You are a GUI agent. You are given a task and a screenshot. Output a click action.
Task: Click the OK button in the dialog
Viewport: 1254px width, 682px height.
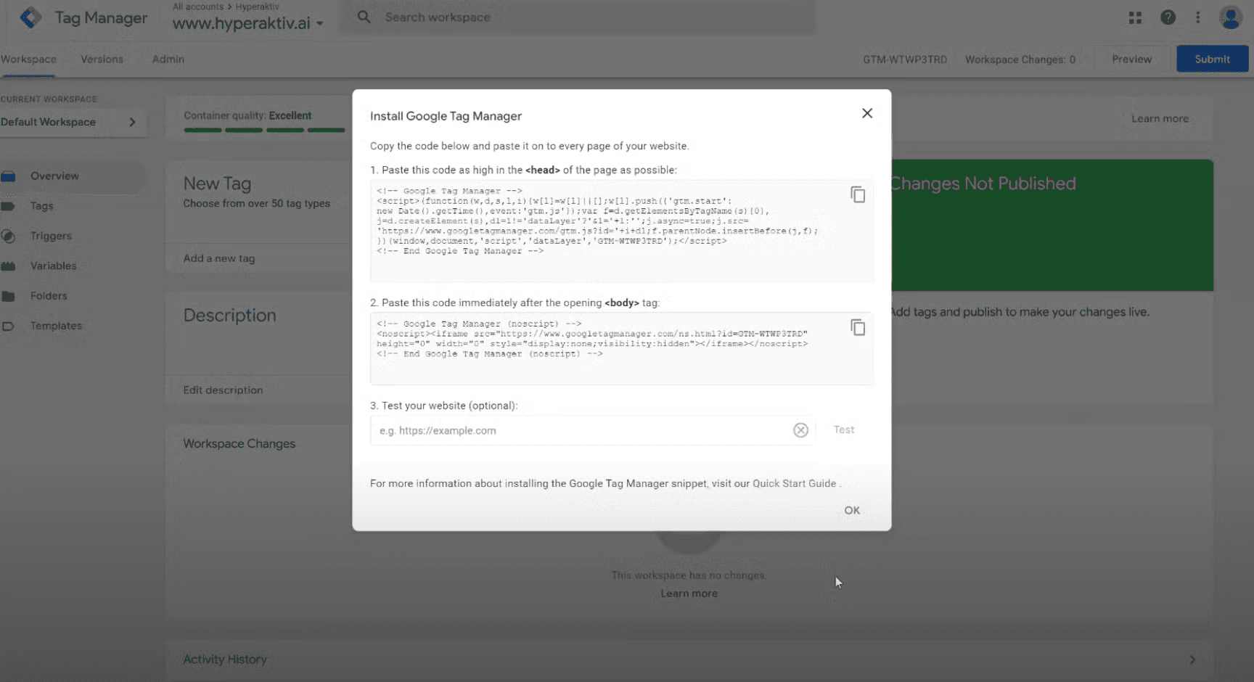click(852, 510)
